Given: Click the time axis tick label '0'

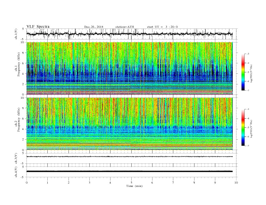Looking at the screenshot, I should tap(27, 183).
